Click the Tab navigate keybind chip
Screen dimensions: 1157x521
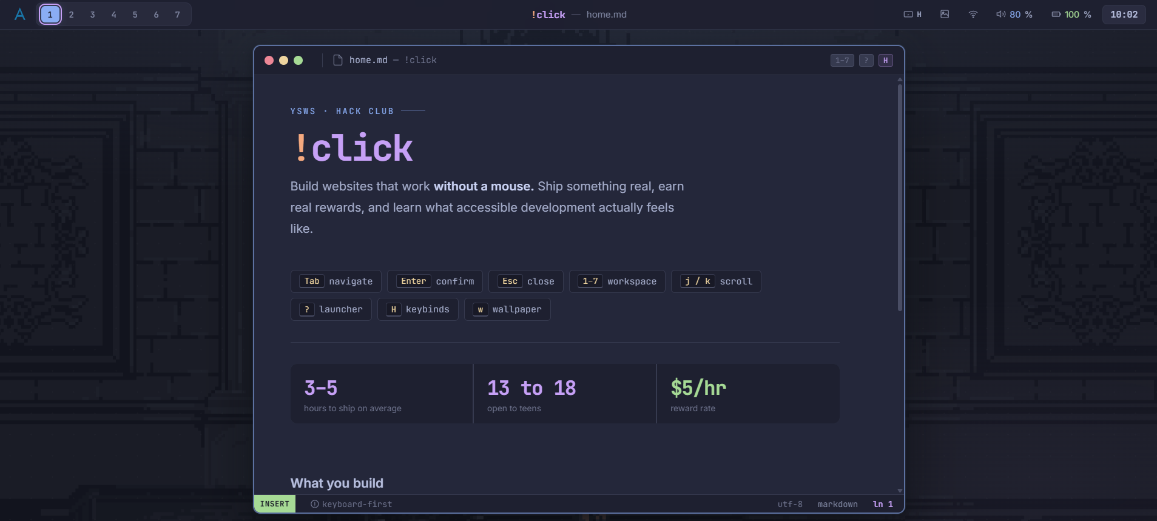(336, 281)
